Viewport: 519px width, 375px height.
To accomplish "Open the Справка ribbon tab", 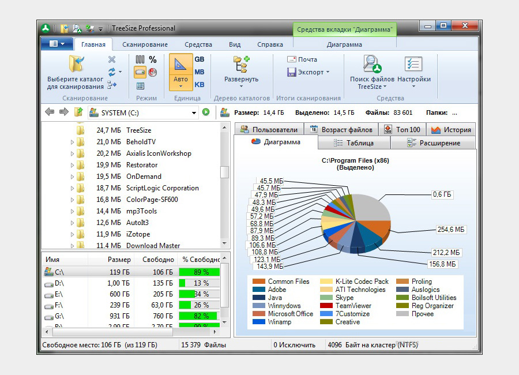I will coord(270,44).
